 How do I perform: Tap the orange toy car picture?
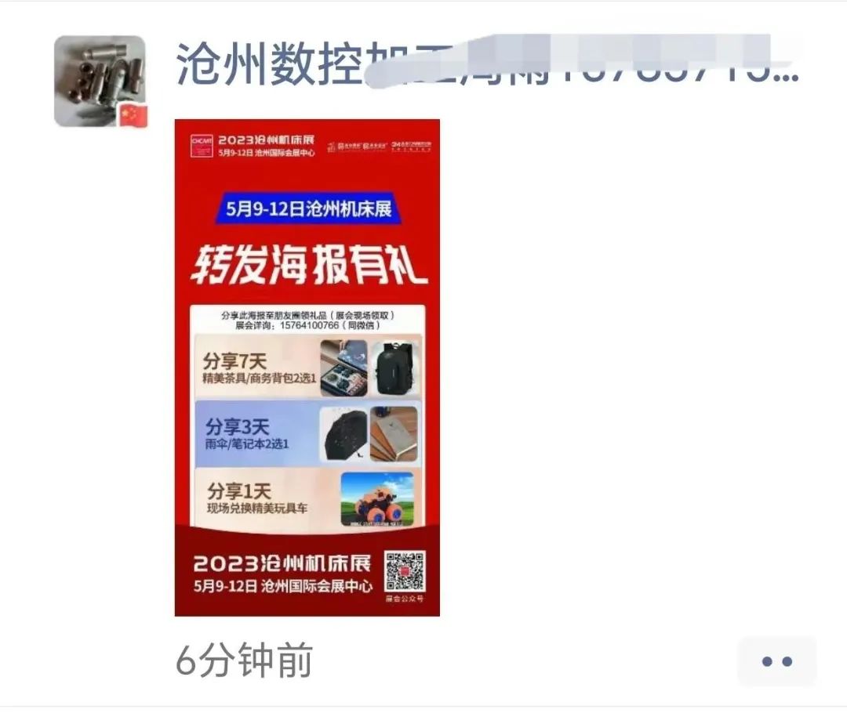pos(377,499)
